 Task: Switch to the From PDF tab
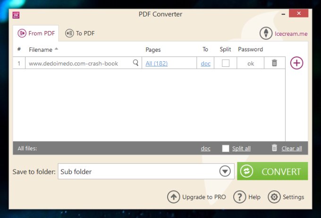pyautogui.click(x=36, y=33)
